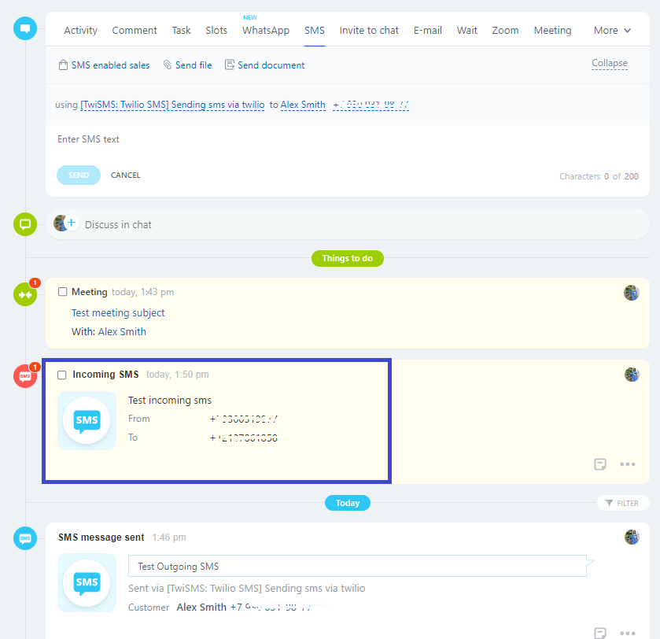
Task: Expand the More tab dropdown
Action: point(612,31)
